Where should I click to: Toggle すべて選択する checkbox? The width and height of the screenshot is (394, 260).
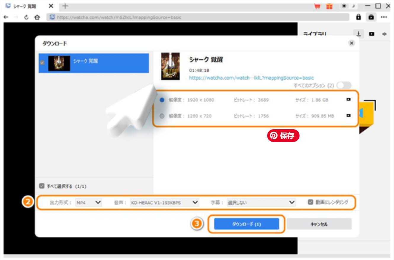pyautogui.click(x=42, y=186)
